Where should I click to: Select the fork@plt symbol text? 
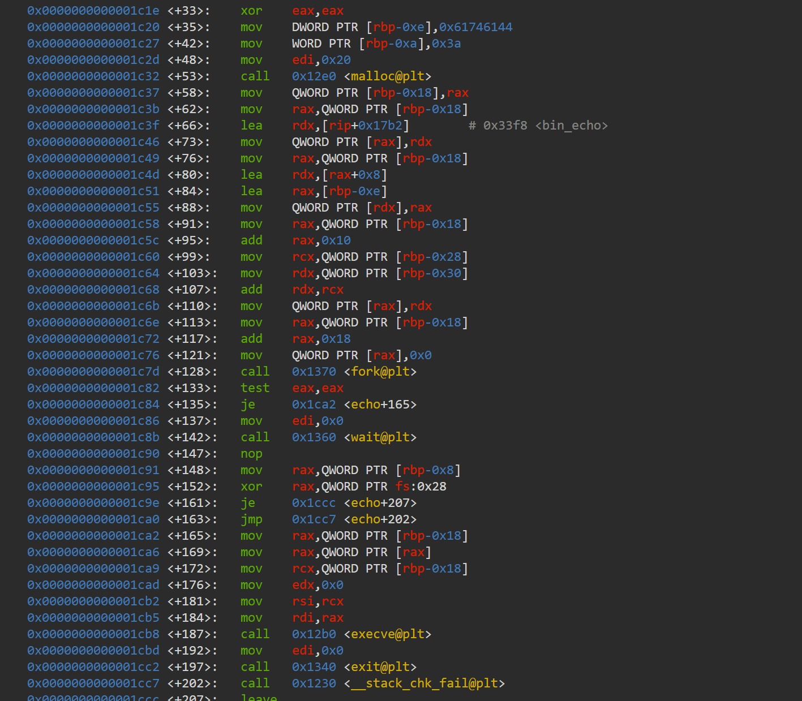point(380,372)
